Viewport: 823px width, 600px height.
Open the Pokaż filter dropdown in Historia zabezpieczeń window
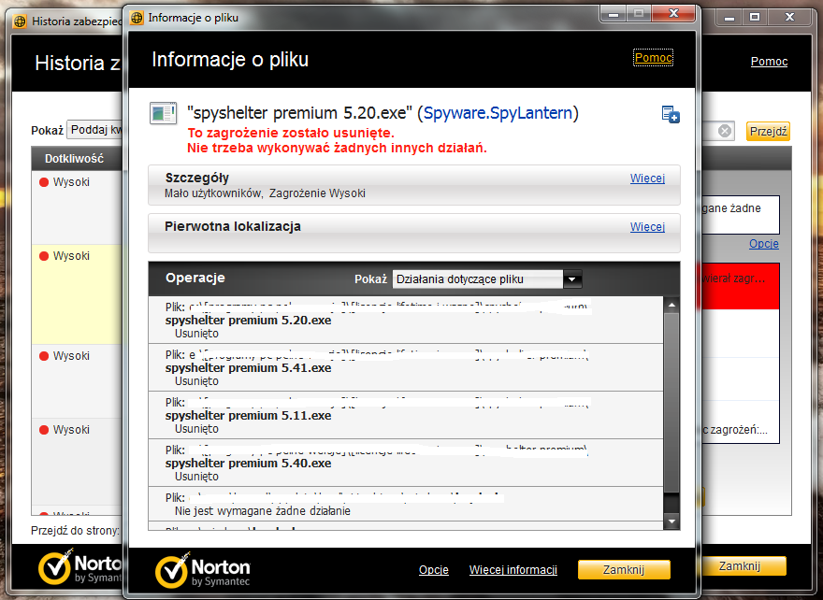pyautogui.click(x=95, y=130)
